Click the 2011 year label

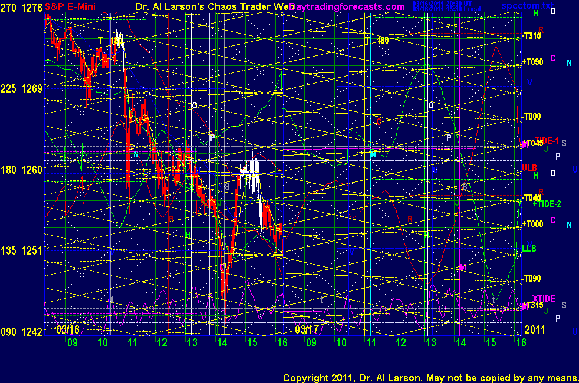point(533,329)
